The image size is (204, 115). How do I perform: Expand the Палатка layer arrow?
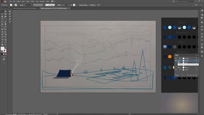[181, 58]
